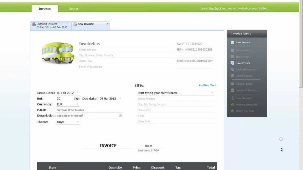The image size is (303, 170).
Task: Click Send by Email menu entry
Action: click(244, 84)
